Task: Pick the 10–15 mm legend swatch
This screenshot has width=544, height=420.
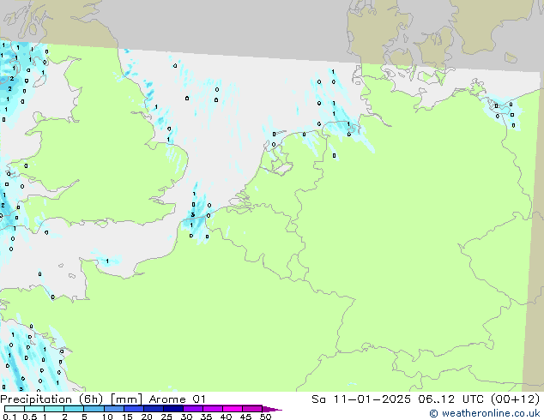Action: pyautogui.click(x=113, y=409)
